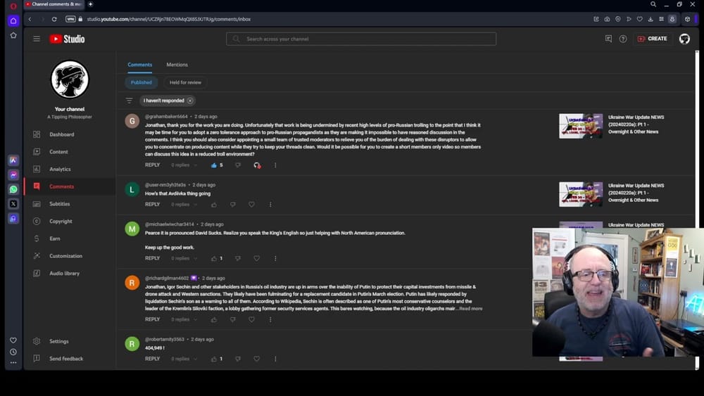Open video thumbnail beside 'How's that Avdiivka' comment
This screenshot has width=704, height=396.
coord(581,194)
